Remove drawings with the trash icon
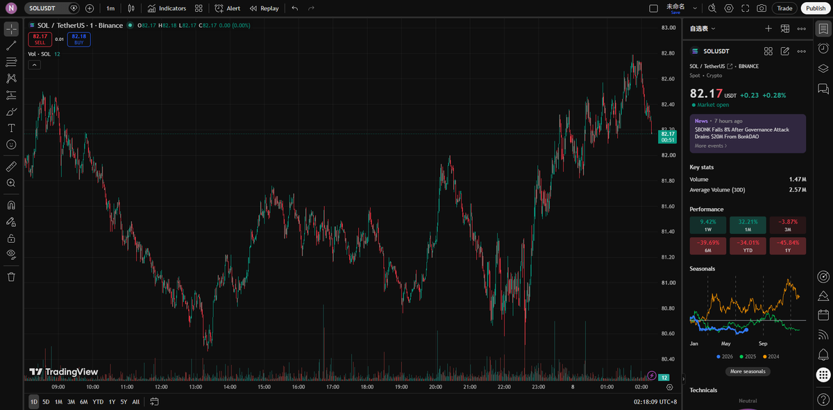 [x=11, y=277]
